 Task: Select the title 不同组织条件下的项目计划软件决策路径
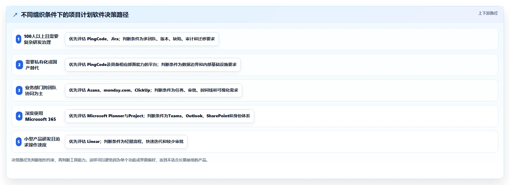[75, 15]
